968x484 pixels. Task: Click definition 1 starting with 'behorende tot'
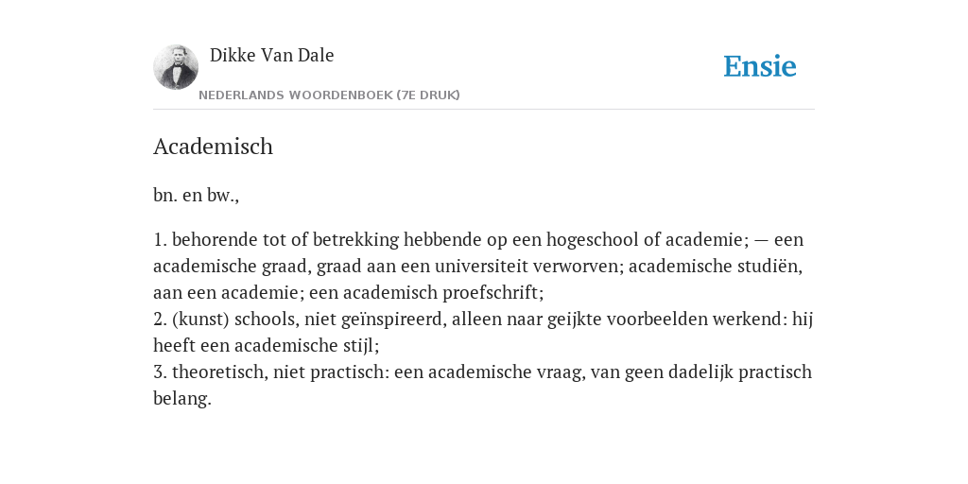(478, 266)
